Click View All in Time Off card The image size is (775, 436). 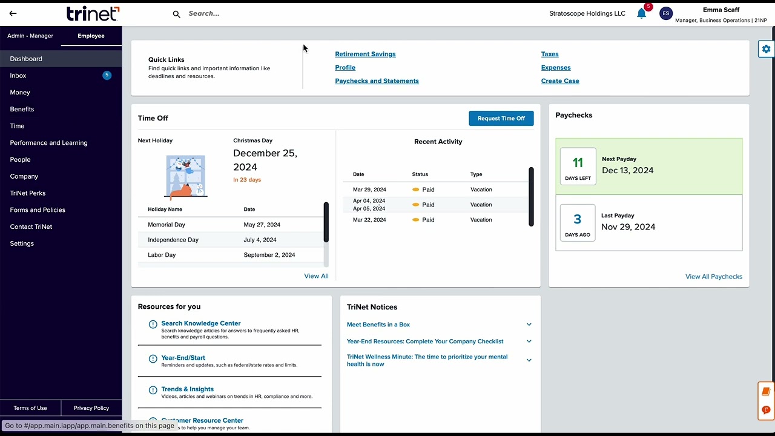point(316,276)
